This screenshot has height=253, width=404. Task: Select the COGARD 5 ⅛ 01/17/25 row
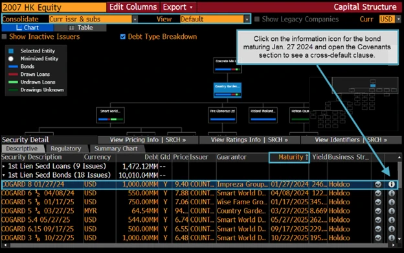[199, 202]
